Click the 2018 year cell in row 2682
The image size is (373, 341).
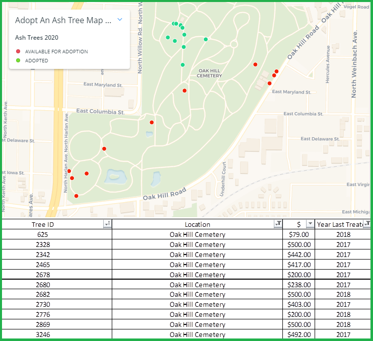point(343,294)
